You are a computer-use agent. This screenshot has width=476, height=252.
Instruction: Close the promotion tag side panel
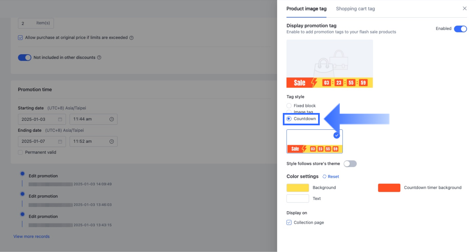(465, 8)
